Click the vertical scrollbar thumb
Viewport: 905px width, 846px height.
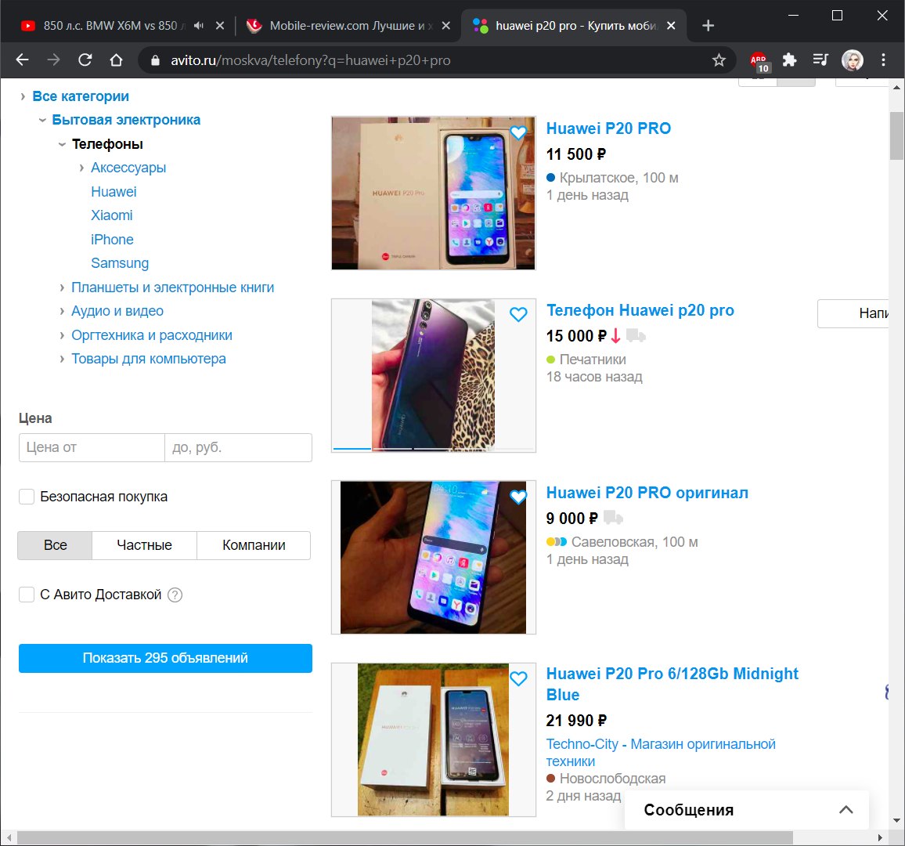point(896,136)
